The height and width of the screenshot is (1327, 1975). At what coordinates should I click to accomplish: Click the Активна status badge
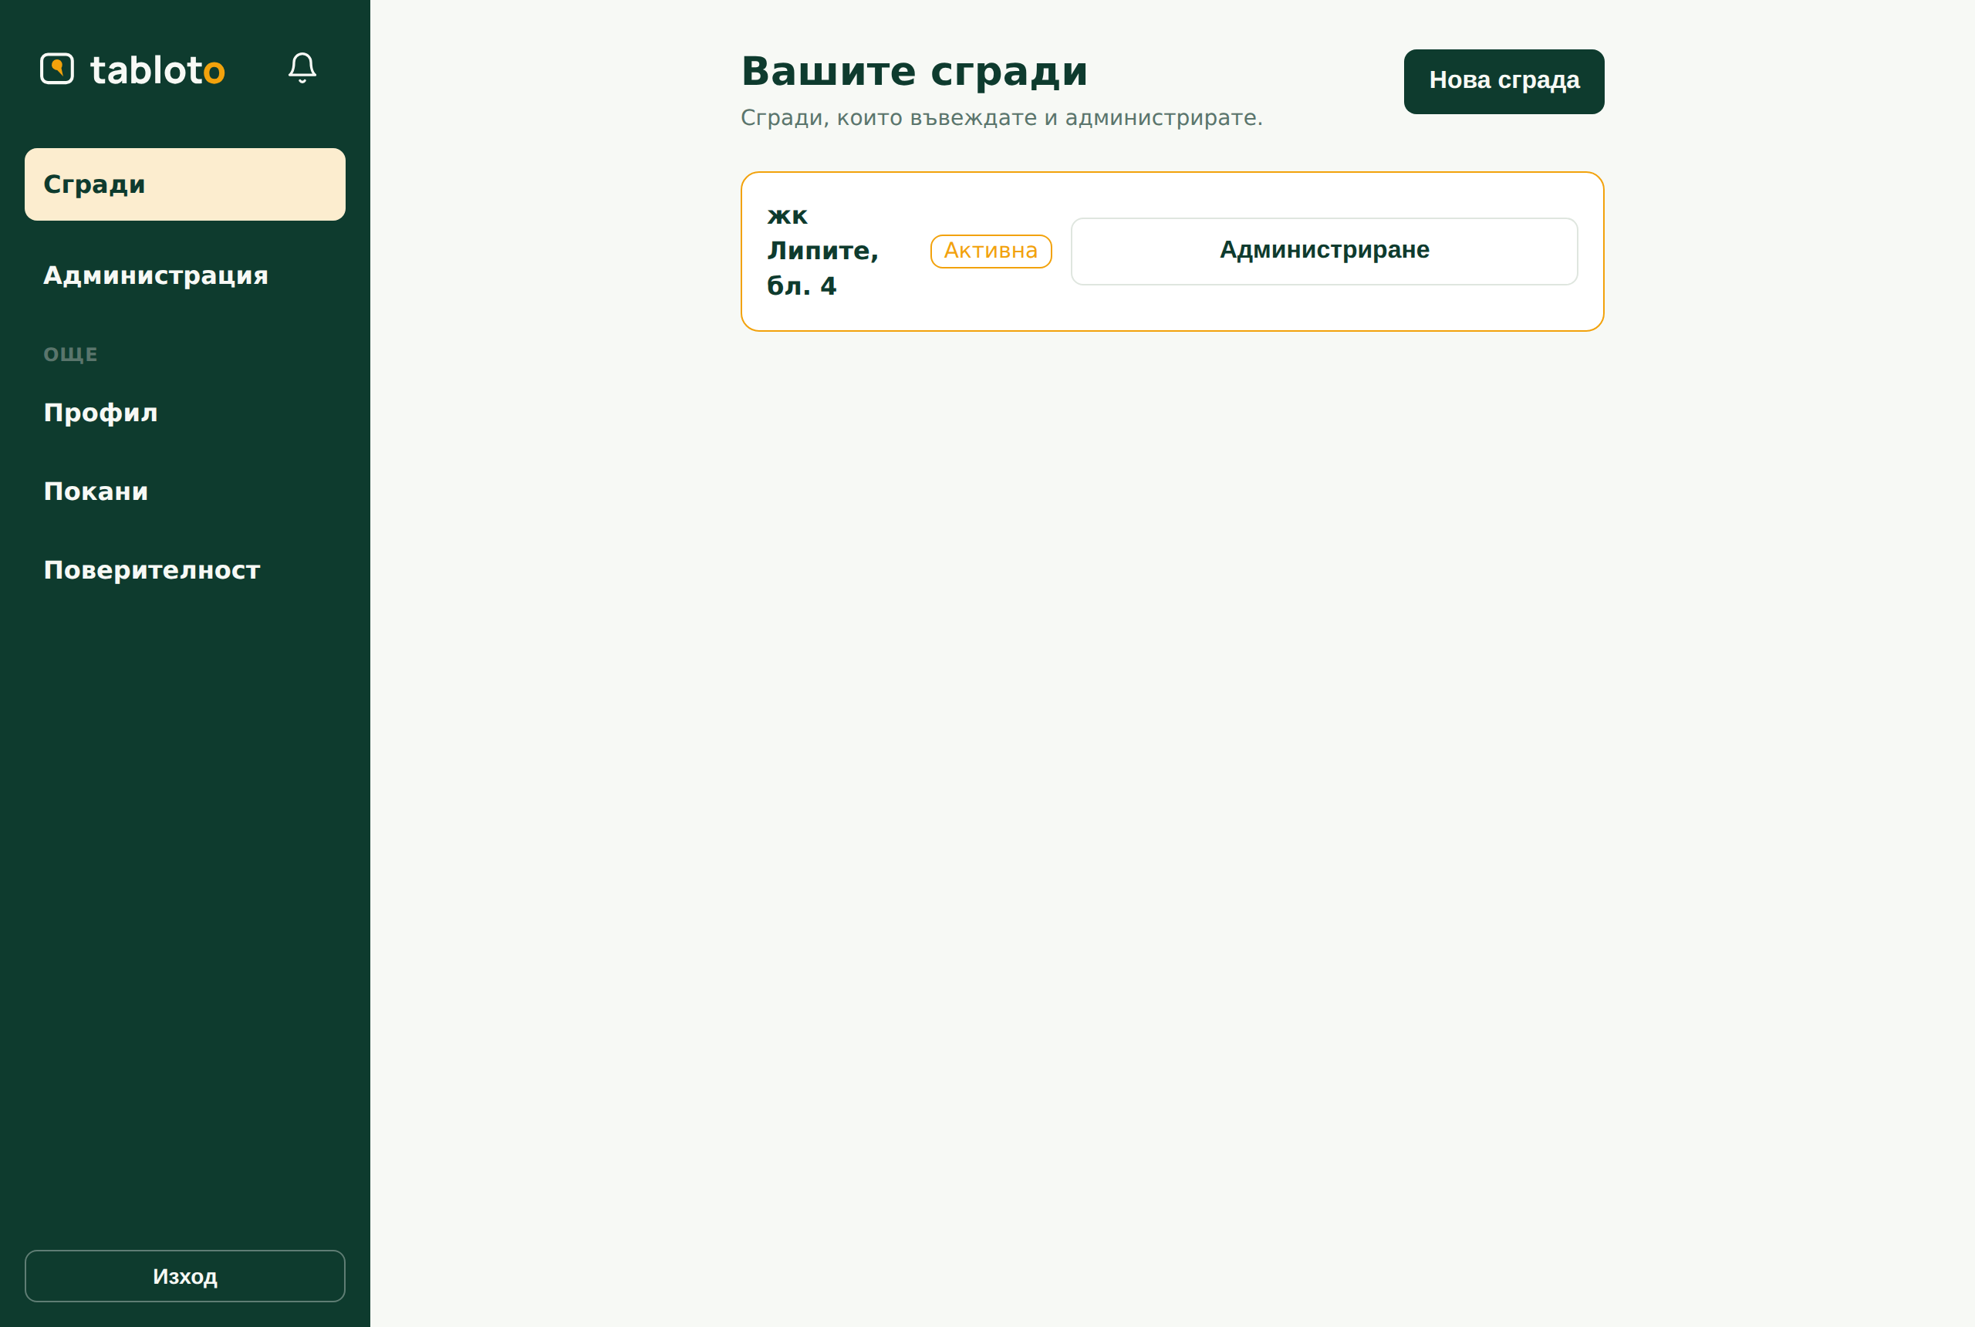point(991,252)
